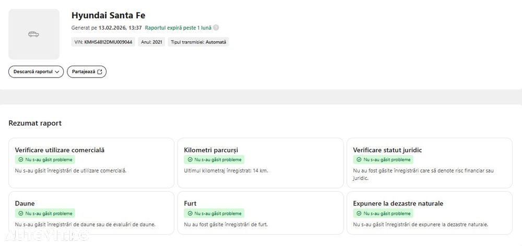
Task: Click the text about financial or legal risk
Action: (x=423, y=175)
